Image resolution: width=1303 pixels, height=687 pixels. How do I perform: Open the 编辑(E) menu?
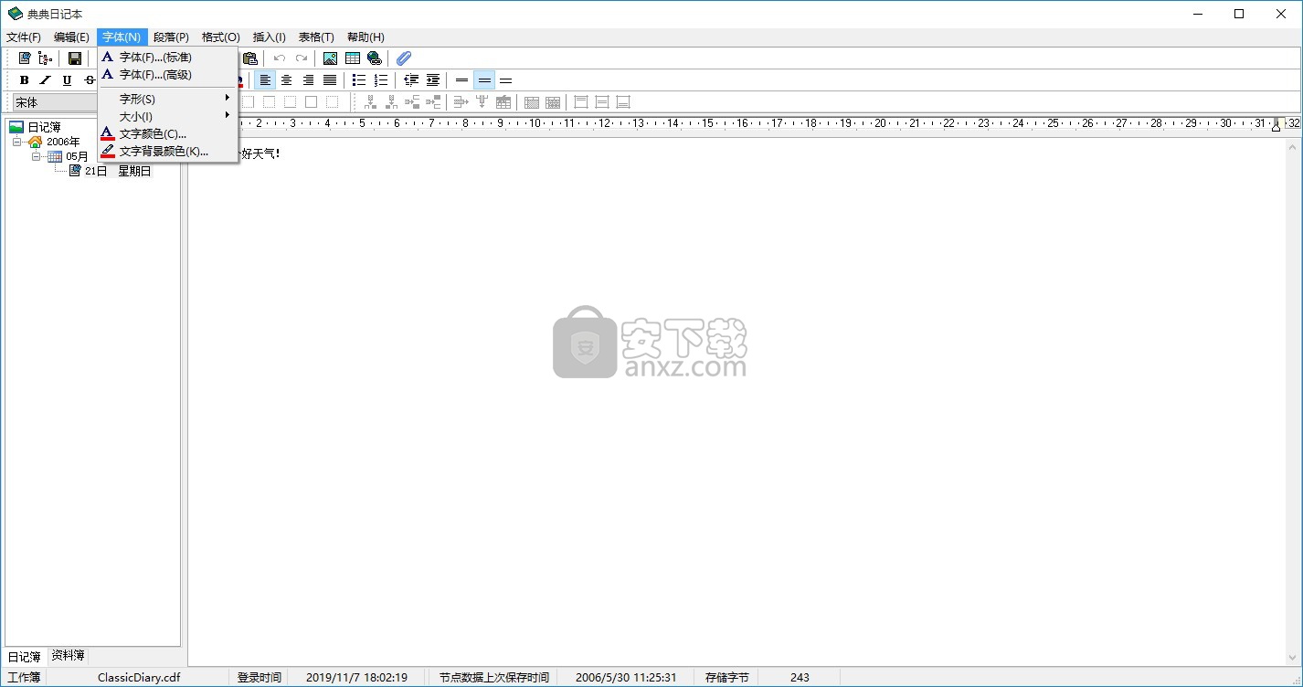point(71,37)
